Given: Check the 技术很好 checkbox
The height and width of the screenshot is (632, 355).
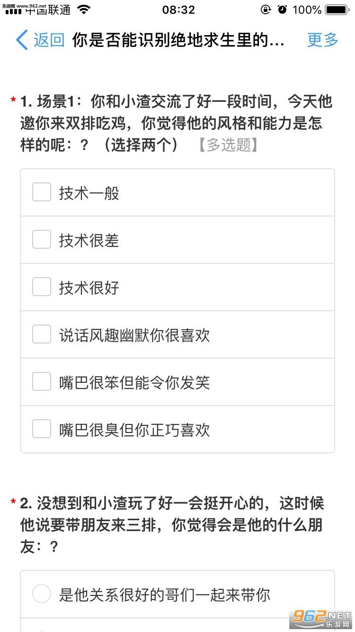Looking at the screenshot, I should [42, 287].
